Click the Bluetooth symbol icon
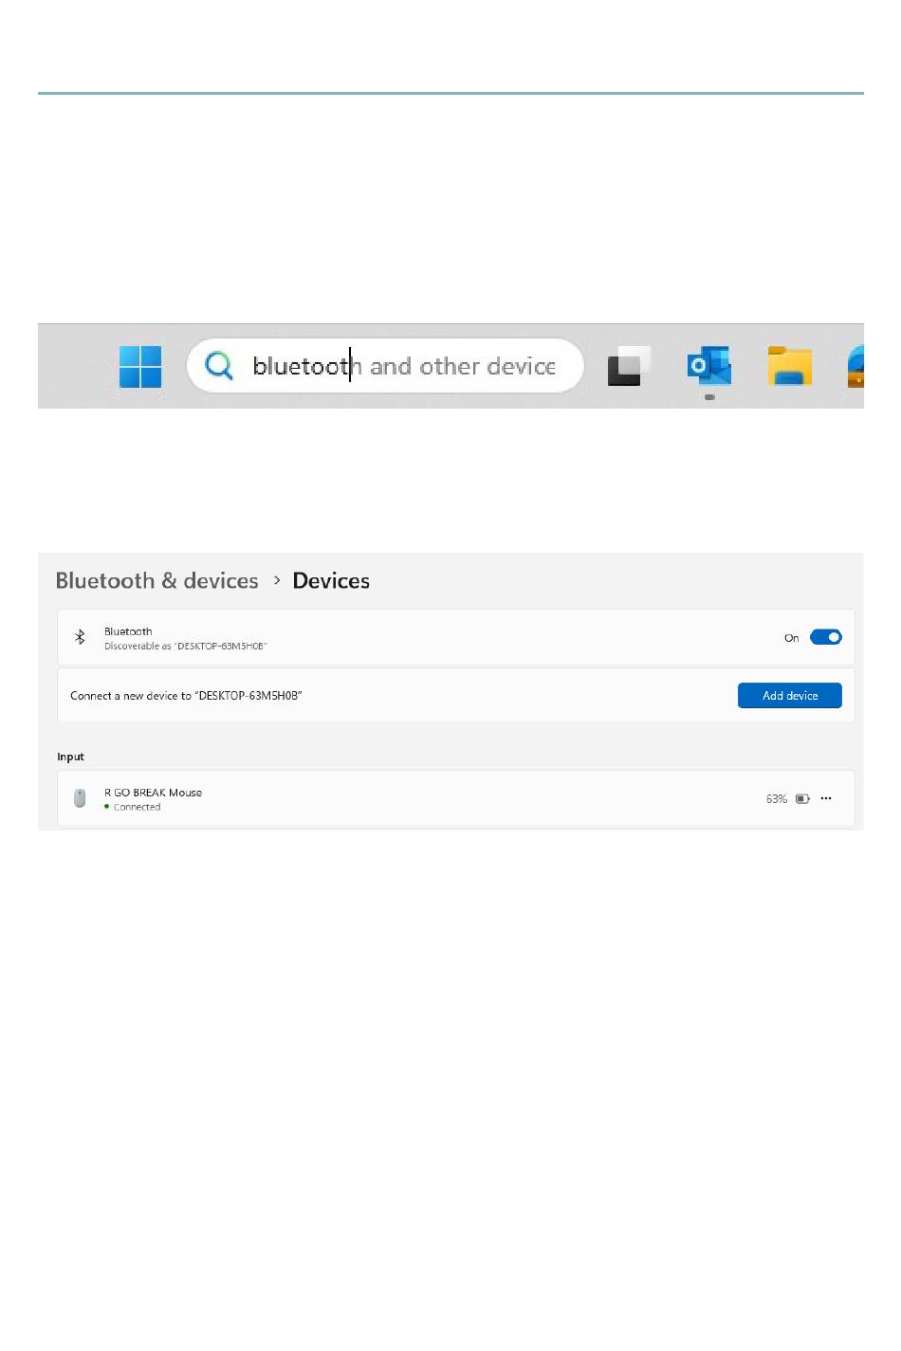Image resolution: width=901 pixels, height=1351 pixels. 80,637
